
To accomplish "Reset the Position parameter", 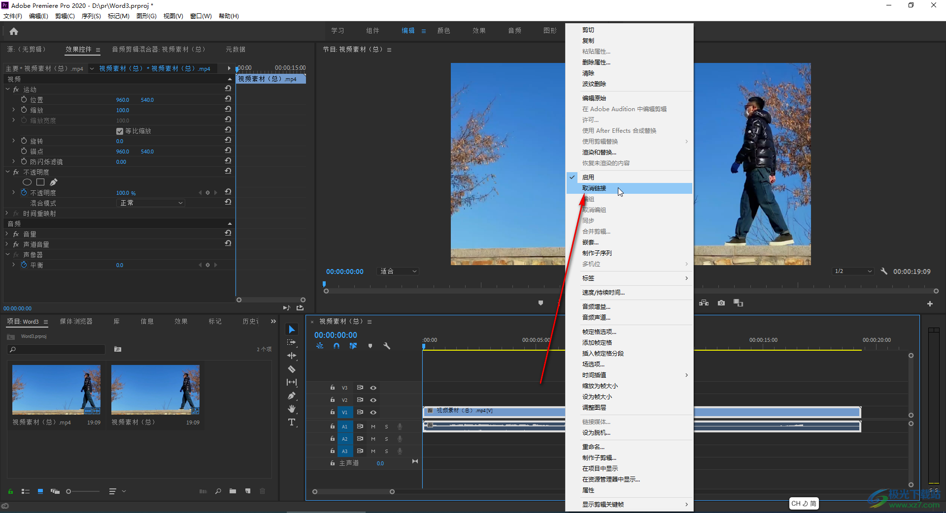I will click(228, 99).
